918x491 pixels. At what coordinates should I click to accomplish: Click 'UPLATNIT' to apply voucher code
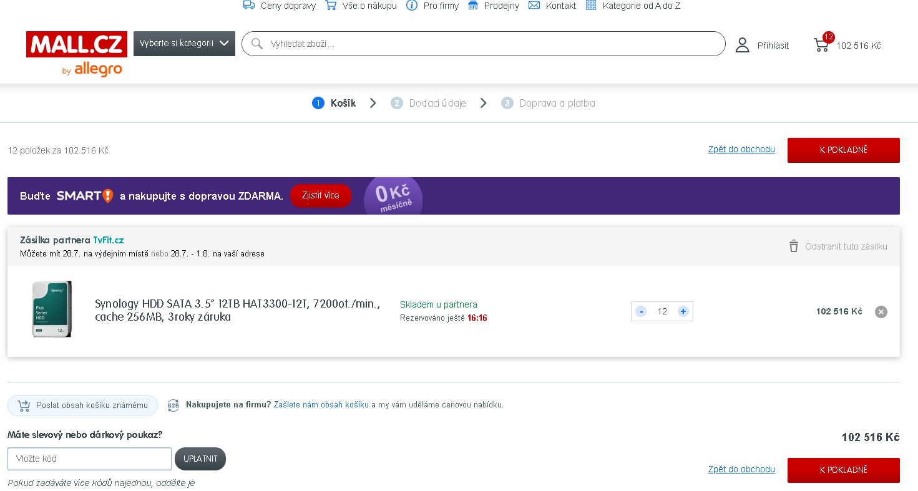click(200, 459)
